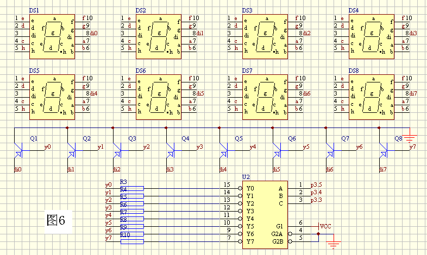Viewport: 427px width, 255px height.
Task: Pick the Q1 transistor symbol
Action: click(x=20, y=150)
